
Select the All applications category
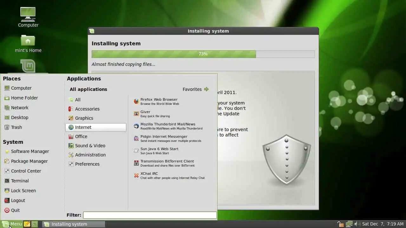click(x=96, y=100)
